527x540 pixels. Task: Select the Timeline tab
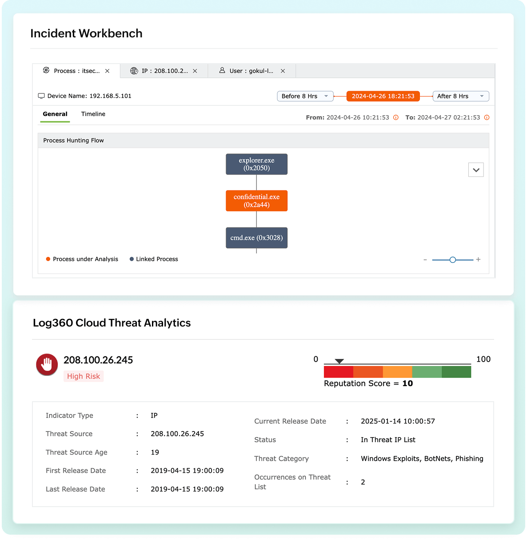coord(93,114)
